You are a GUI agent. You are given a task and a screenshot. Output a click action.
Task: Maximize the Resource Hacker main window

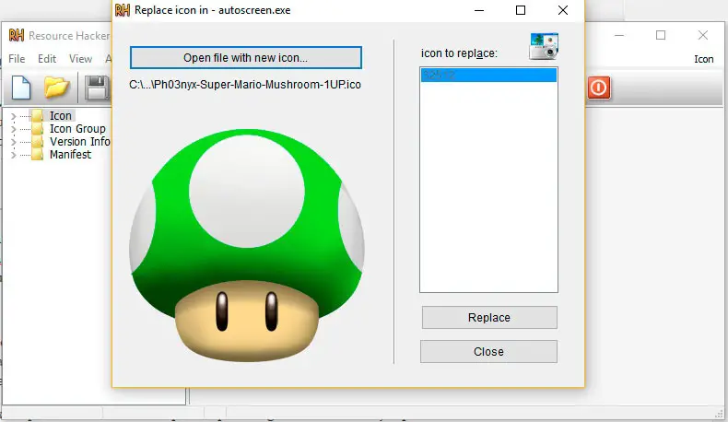click(661, 35)
